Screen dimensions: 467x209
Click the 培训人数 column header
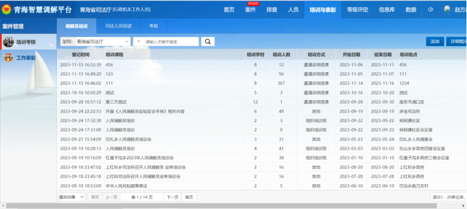click(281, 54)
